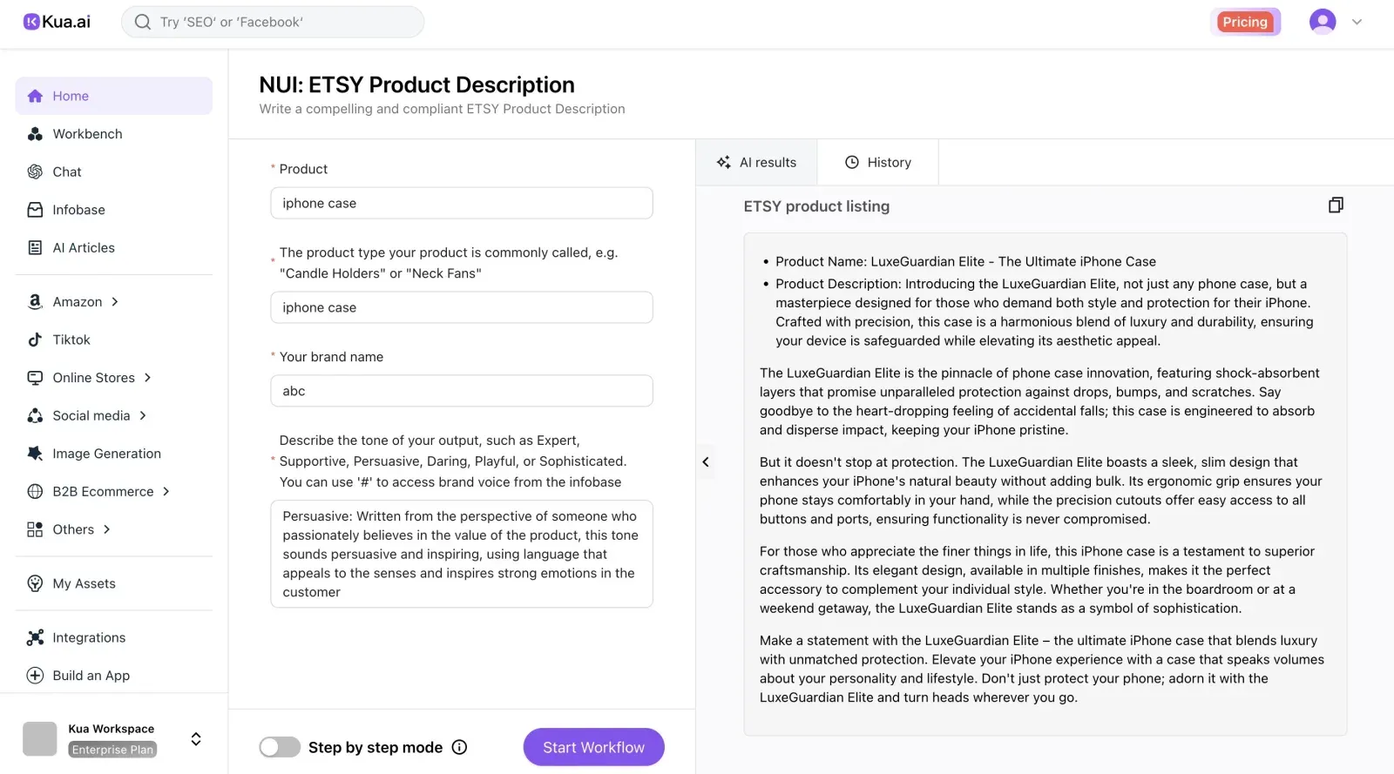Collapse the AI results panel
The image size is (1394, 774).
pos(705,461)
